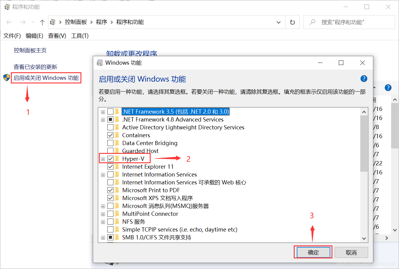Open the 查看已安装的更新 link
Viewport: 399px width, 269px height.
[35, 67]
